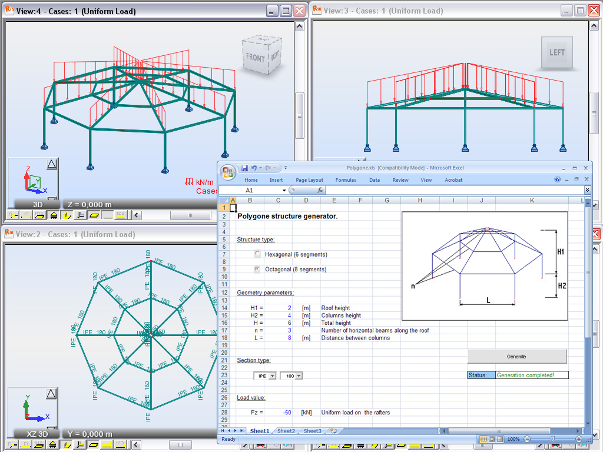
Task: Save the Polygone.xls workbook
Action: coord(244,168)
